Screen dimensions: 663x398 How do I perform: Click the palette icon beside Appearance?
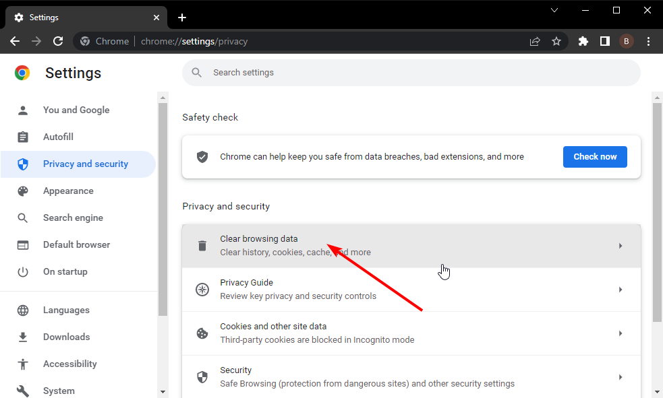pos(23,191)
